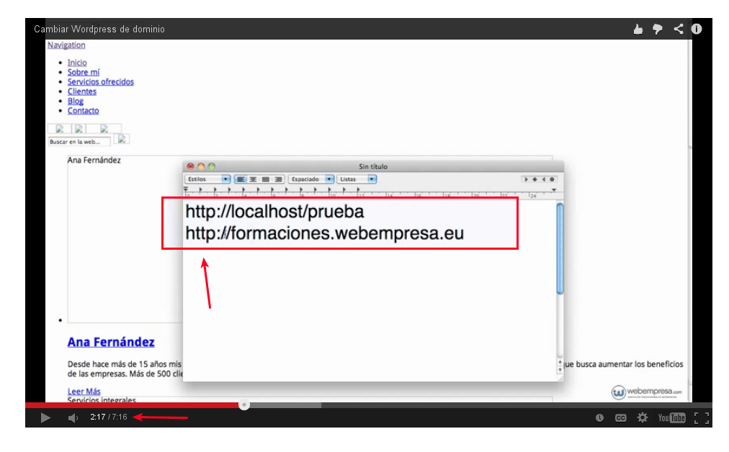The height and width of the screenshot is (452, 729).
Task: Open the Navigation link
Action: pyautogui.click(x=66, y=45)
